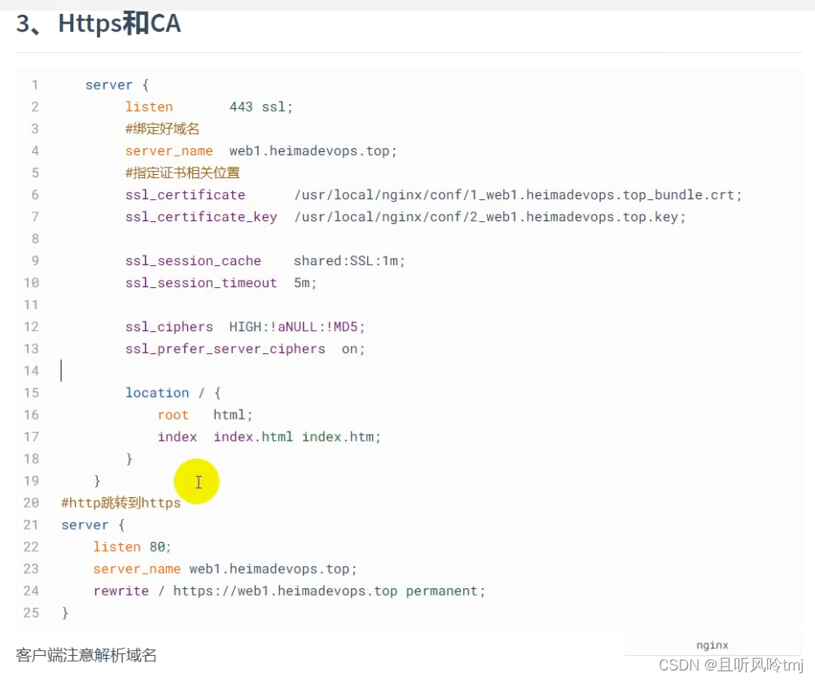Click the "ssl_session_cache" directive
Image resolution: width=815 pixels, height=681 pixels.
point(193,260)
